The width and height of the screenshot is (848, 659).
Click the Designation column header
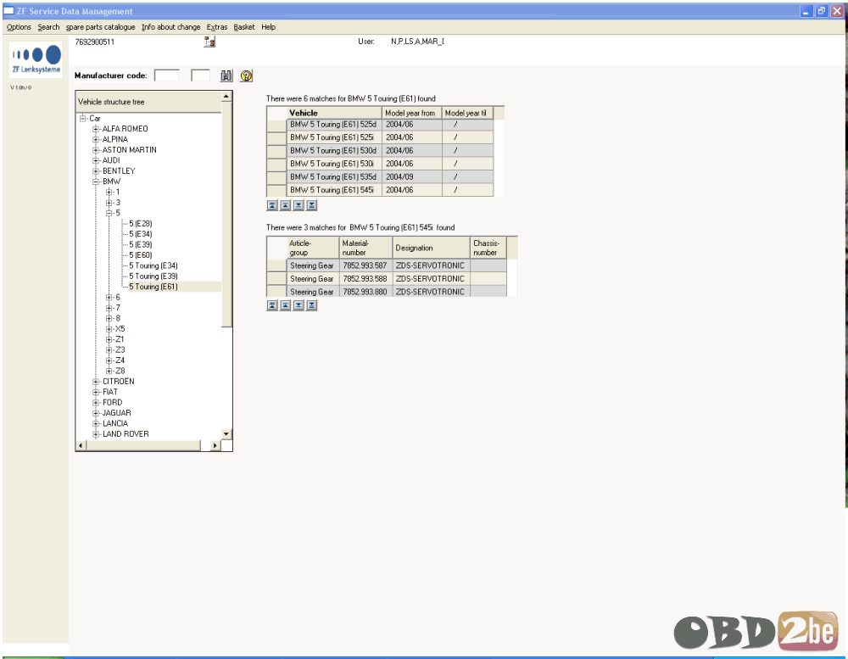(431, 248)
